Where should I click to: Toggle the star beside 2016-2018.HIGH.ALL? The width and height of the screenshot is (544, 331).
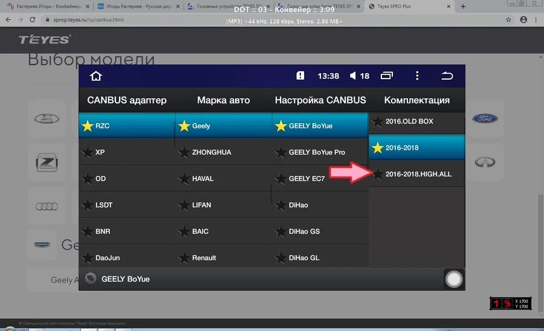point(377,174)
